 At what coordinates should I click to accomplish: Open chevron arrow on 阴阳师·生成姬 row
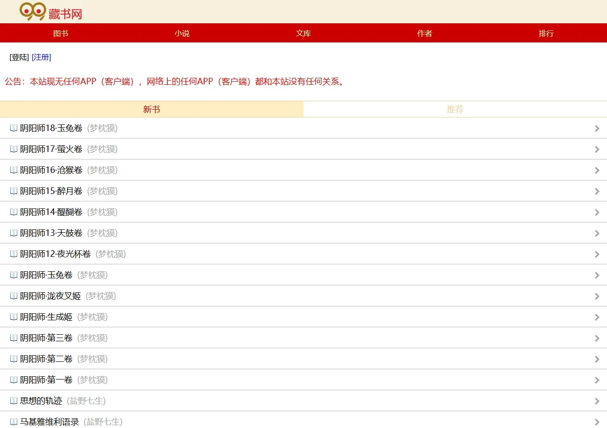(597, 318)
